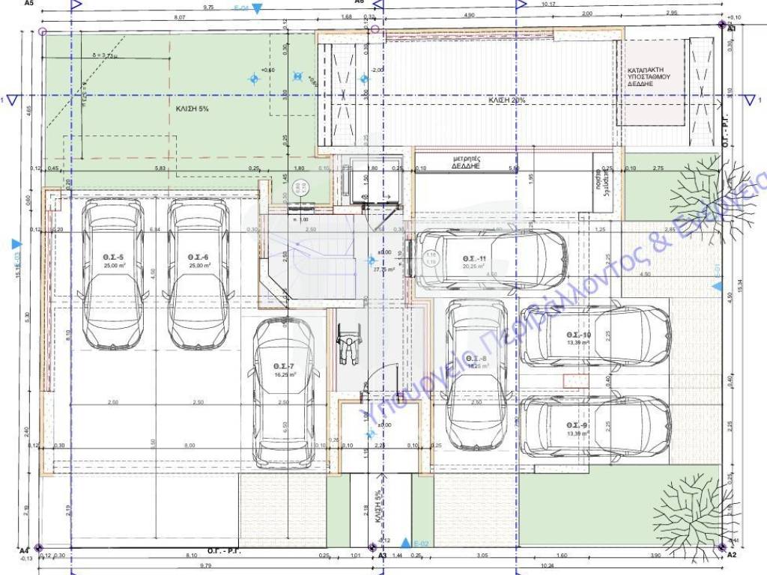The image size is (767, 575).
Task: Click the Θ.Σ.-8 parking space label
Action: point(476,359)
